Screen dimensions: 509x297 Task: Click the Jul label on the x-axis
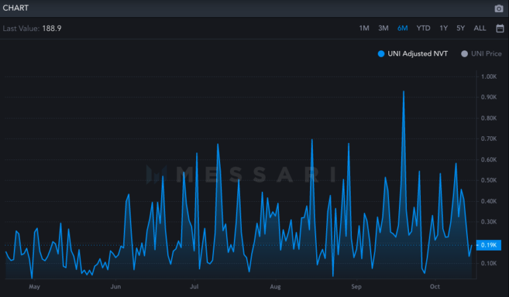[x=195, y=287]
